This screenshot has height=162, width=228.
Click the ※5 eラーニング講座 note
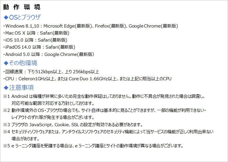coord(93,146)
